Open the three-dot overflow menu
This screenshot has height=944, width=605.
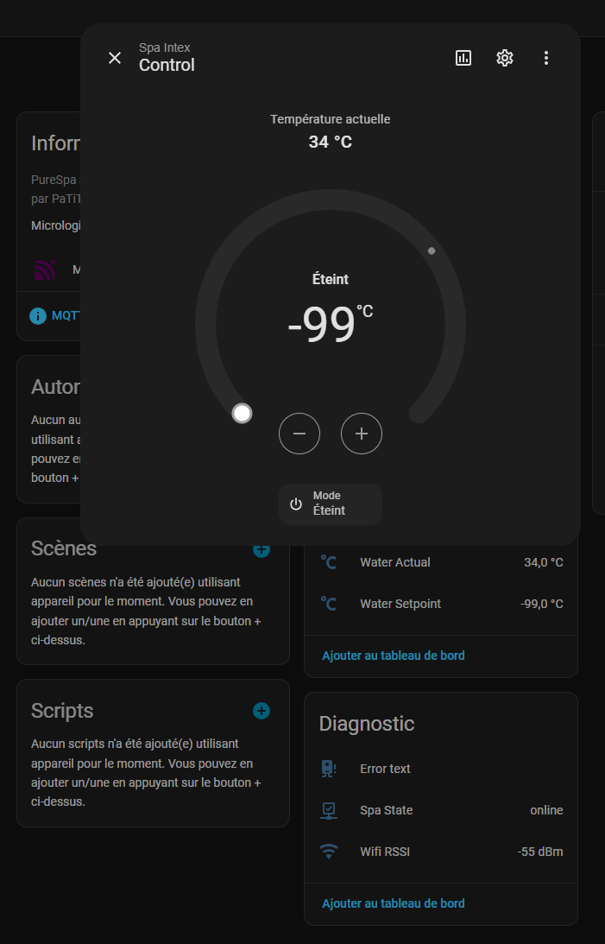click(546, 58)
